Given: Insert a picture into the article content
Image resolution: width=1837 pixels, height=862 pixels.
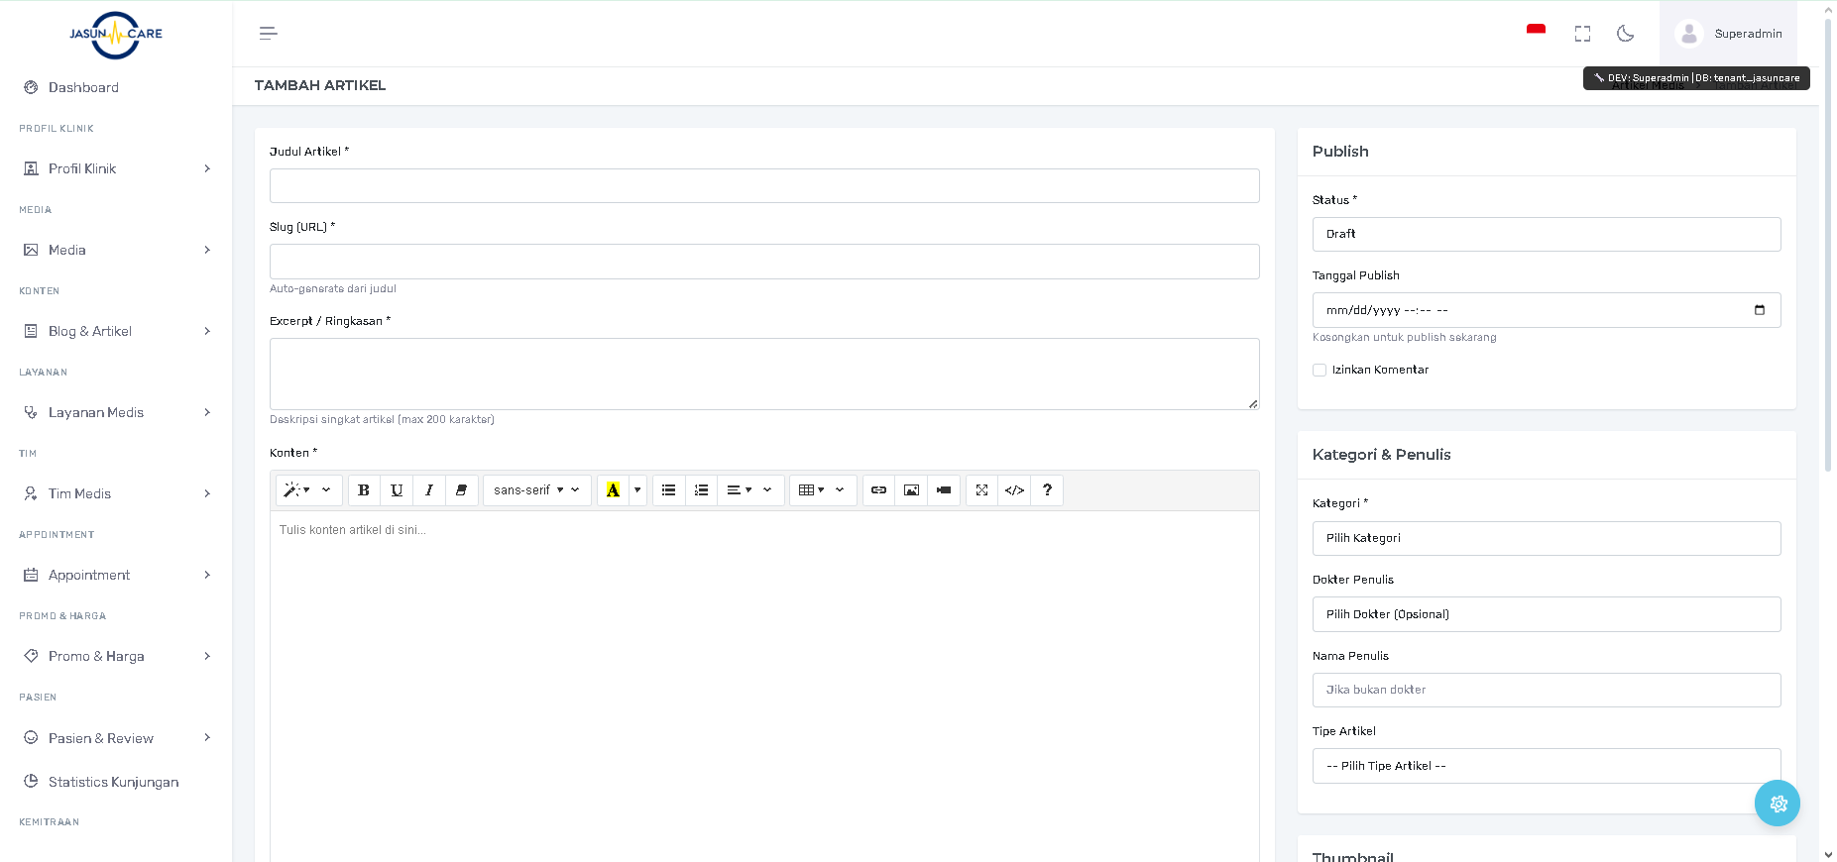Looking at the screenshot, I should tap(911, 490).
